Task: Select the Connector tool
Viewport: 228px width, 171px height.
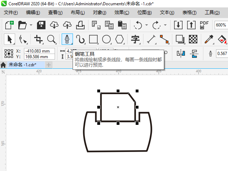Action: click(165, 39)
